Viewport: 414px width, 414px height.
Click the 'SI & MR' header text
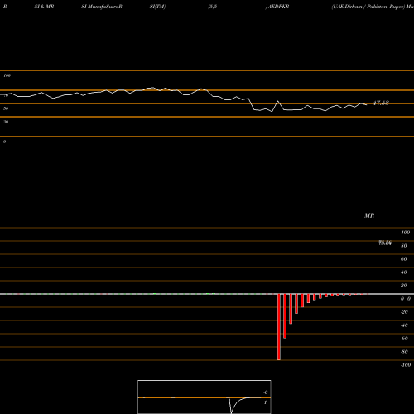(44, 7)
